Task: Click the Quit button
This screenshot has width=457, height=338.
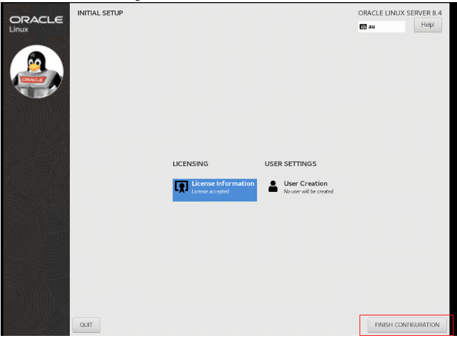Action: [86, 325]
